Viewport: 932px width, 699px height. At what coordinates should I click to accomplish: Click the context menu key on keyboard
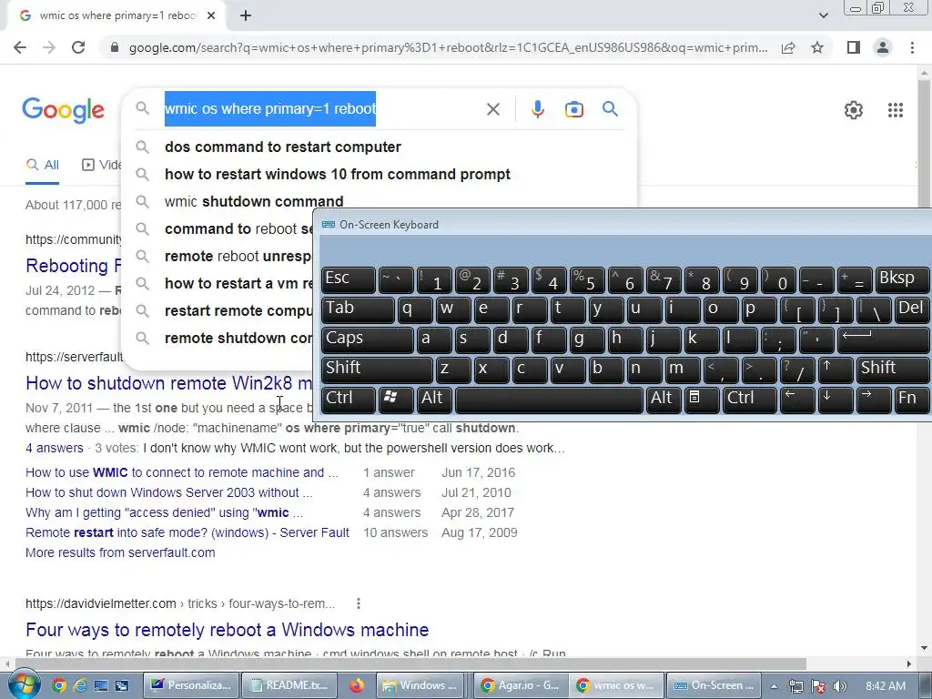pos(702,400)
